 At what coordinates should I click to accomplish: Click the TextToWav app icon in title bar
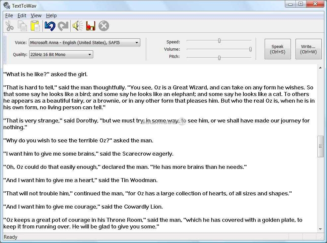[x=6, y=5]
